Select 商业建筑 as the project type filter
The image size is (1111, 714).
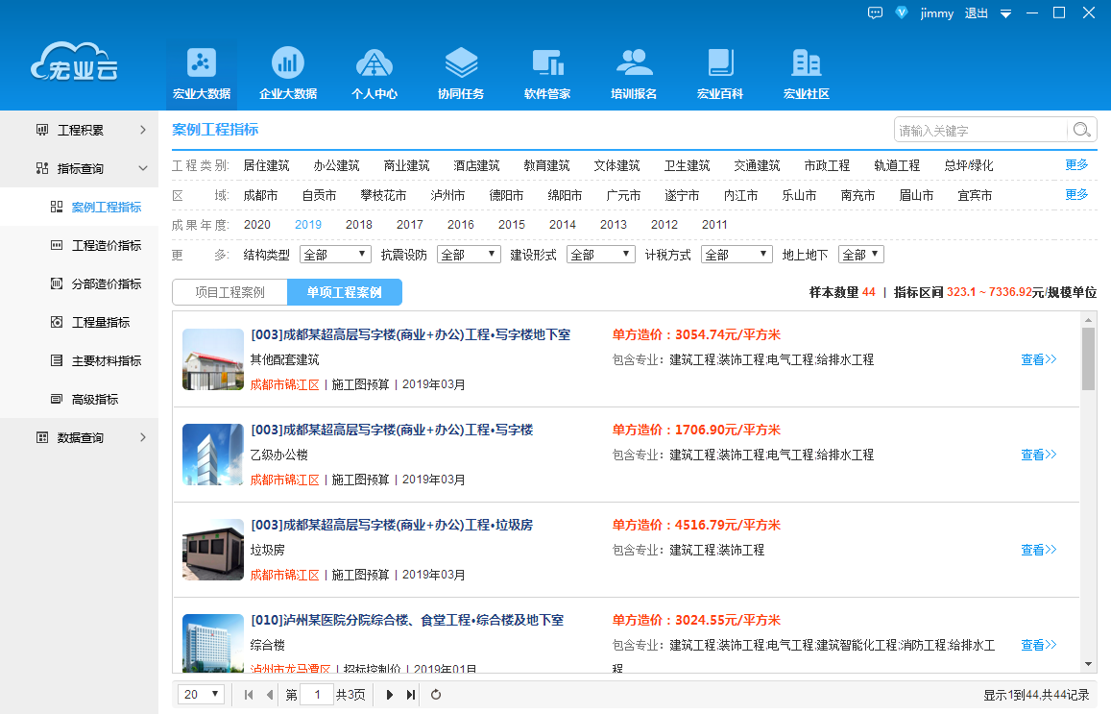pos(406,164)
